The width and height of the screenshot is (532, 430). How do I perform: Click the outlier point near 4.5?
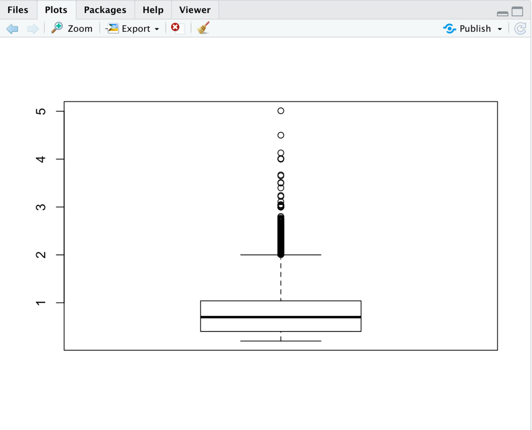coord(281,135)
